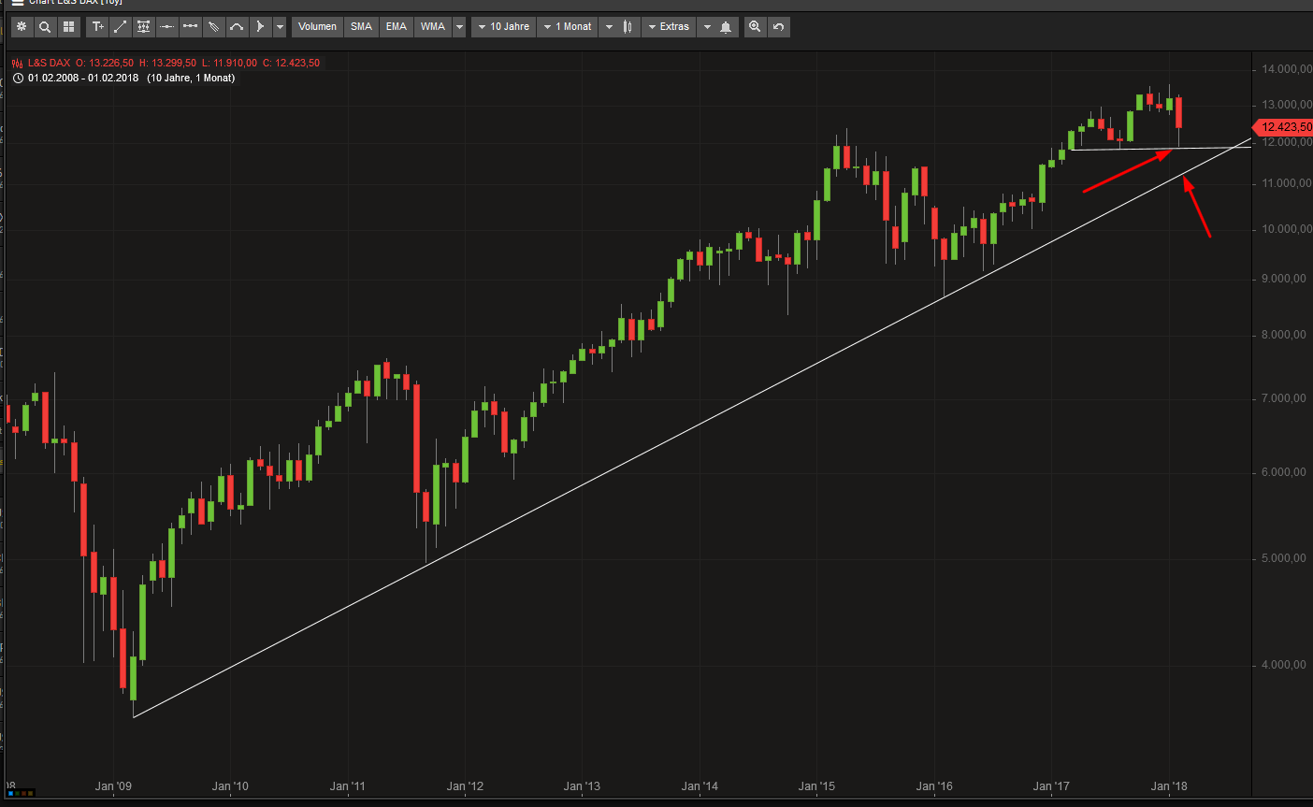This screenshot has height=807, width=1313.
Task: Toggle the Volumen indicator
Action: [x=317, y=27]
